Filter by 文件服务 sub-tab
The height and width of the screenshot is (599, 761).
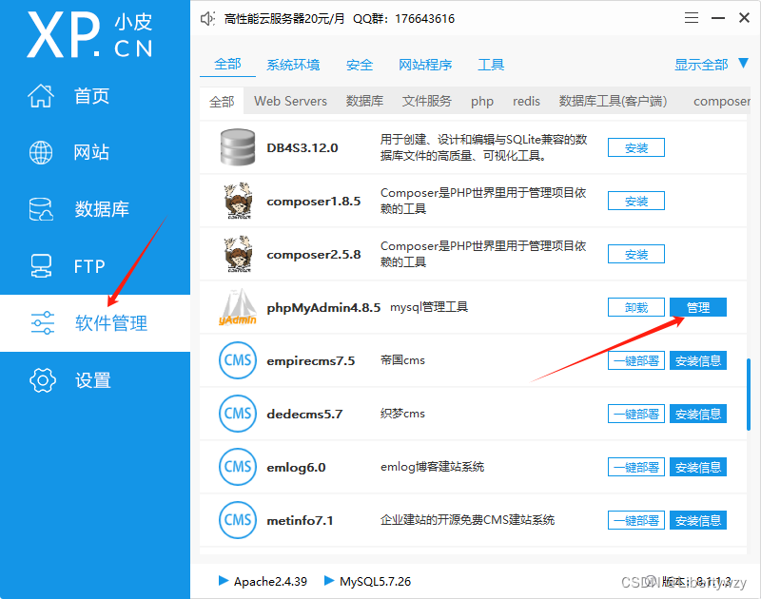426,102
